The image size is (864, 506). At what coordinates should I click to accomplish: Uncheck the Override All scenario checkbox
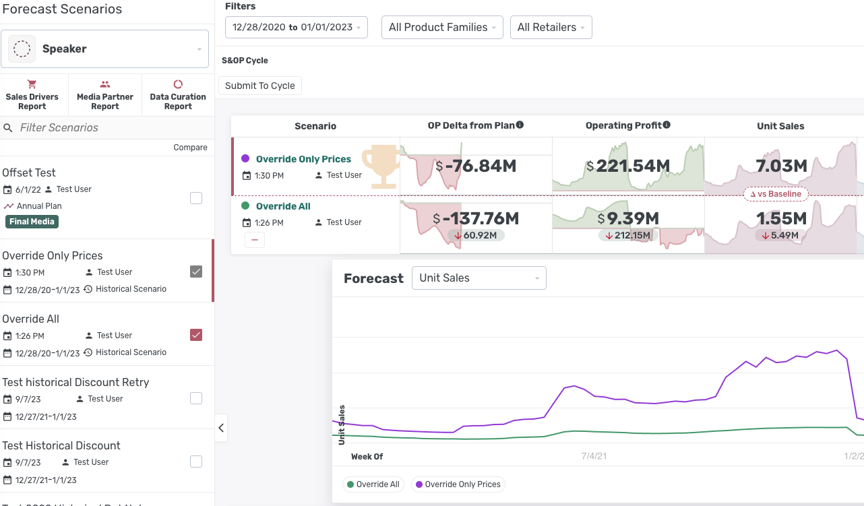click(196, 335)
